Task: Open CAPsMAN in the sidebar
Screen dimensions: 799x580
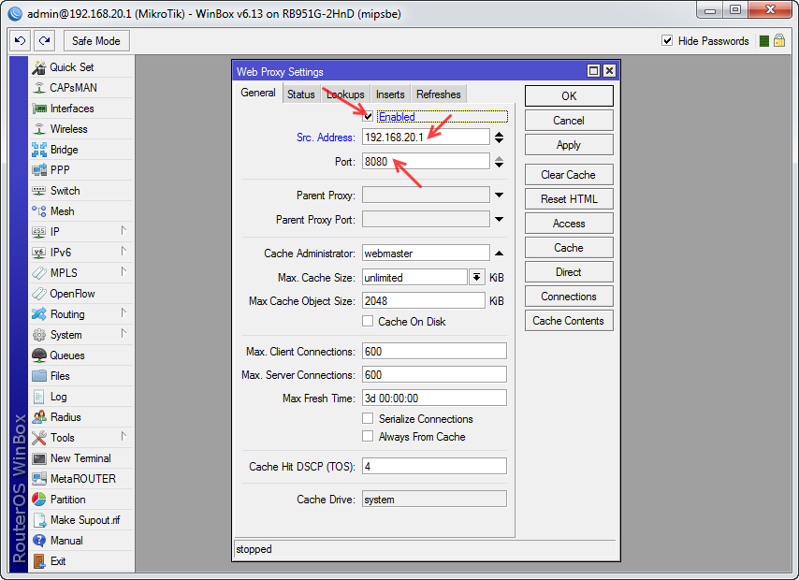Action: [81, 88]
